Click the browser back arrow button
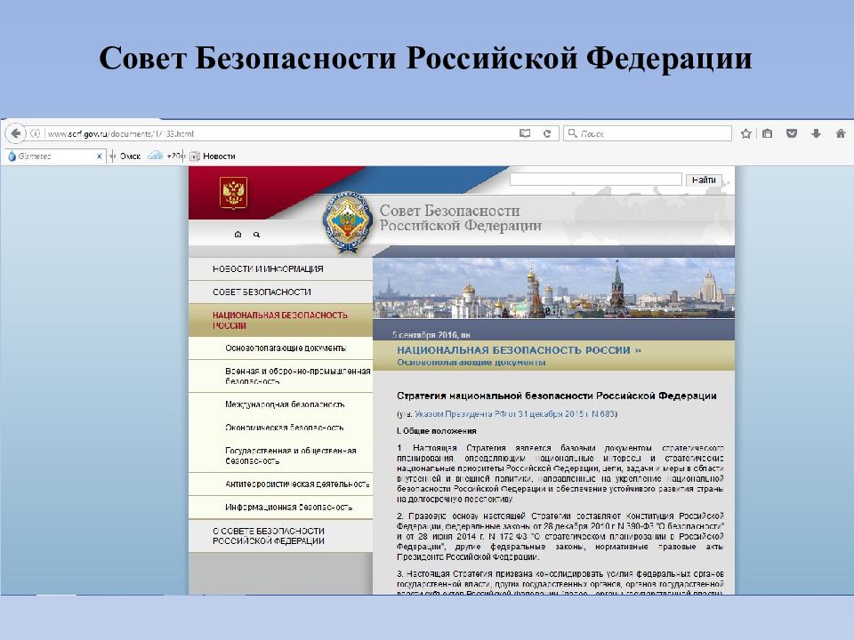Viewport: 854px width, 640px height. (x=16, y=133)
